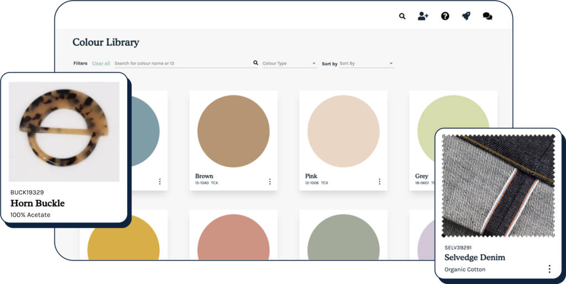The height and width of the screenshot is (284, 566).
Task: Click the Selvedge Denim title
Action: (475, 257)
